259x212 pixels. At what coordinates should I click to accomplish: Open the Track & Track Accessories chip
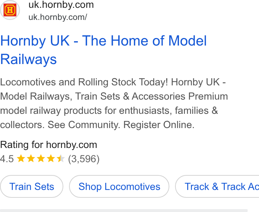[x=217, y=186]
